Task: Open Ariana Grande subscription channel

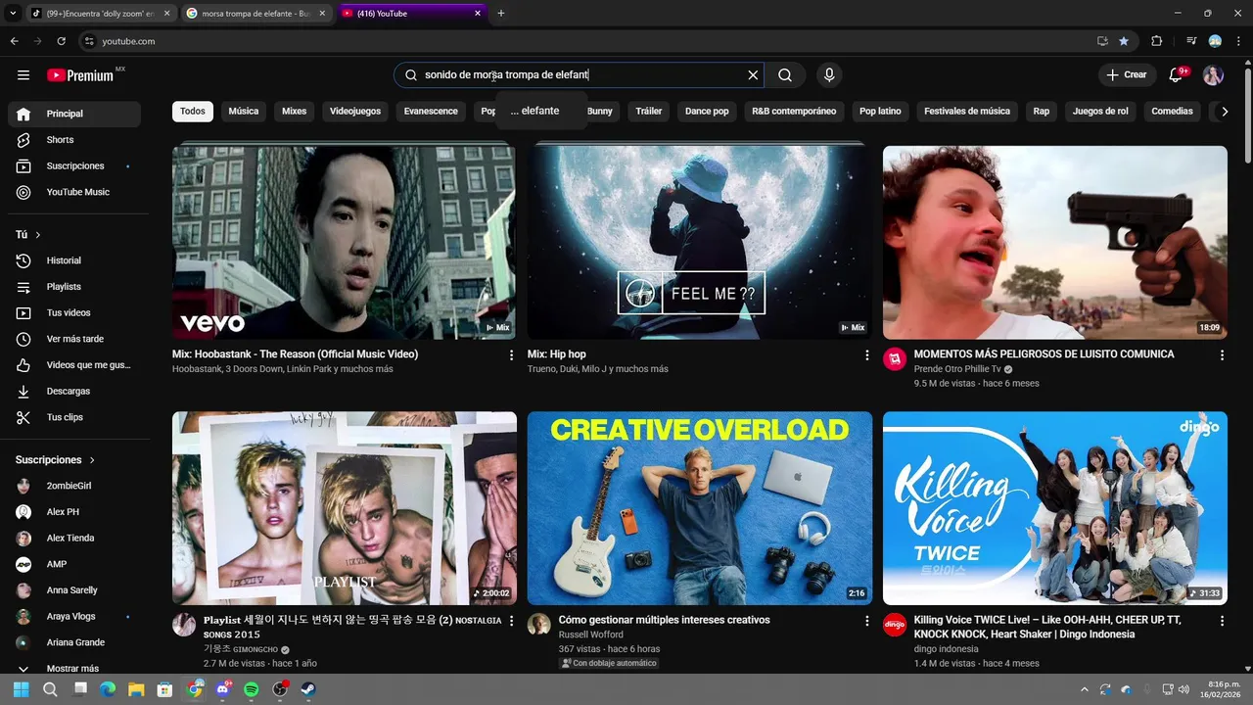Action: (x=74, y=642)
